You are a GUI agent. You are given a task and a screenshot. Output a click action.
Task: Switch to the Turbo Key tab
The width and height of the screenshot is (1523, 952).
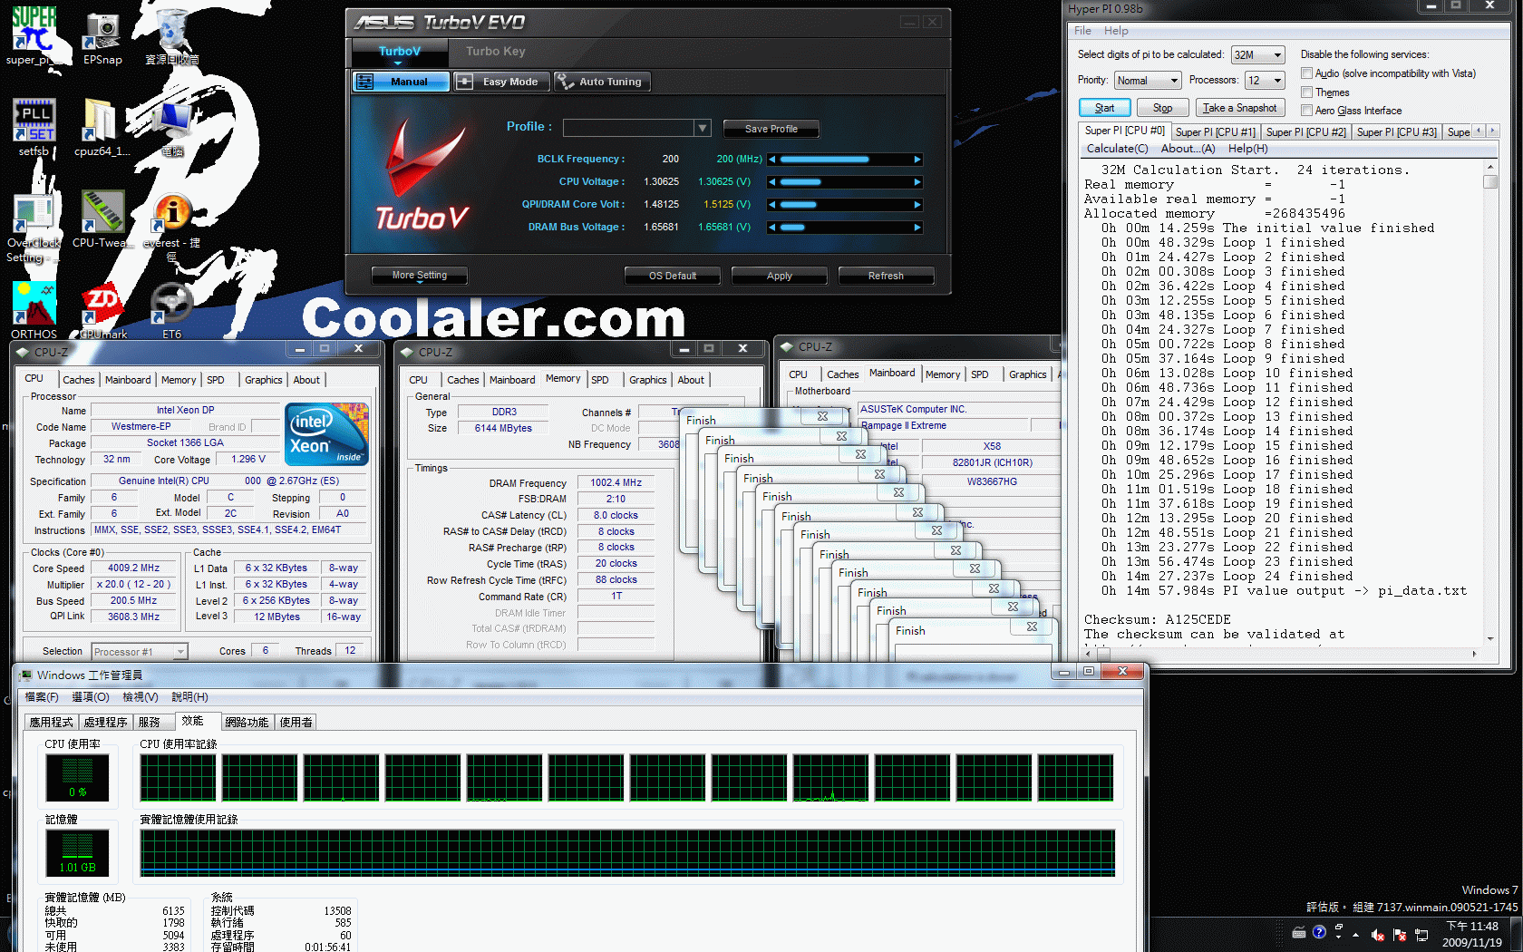coord(495,52)
